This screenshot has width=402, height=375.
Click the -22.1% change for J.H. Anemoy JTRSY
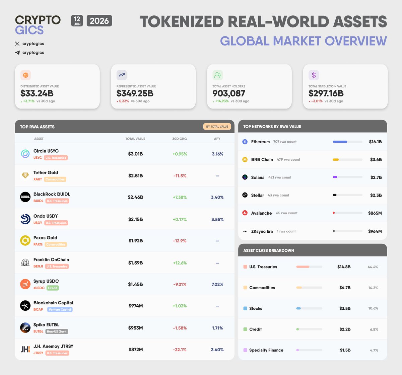pos(180,350)
